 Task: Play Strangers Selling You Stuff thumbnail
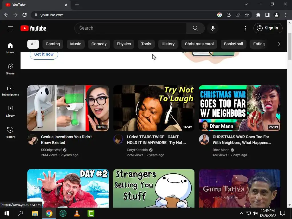point(154,188)
